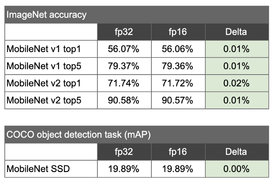Click the green 0.02% Delta cell
This screenshot has width=276, height=191.
click(x=236, y=83)
